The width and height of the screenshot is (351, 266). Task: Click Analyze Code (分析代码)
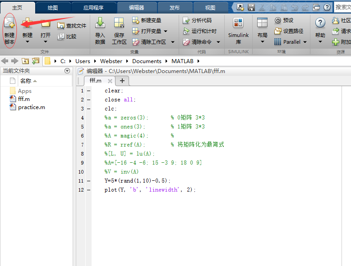coord(197,20)
